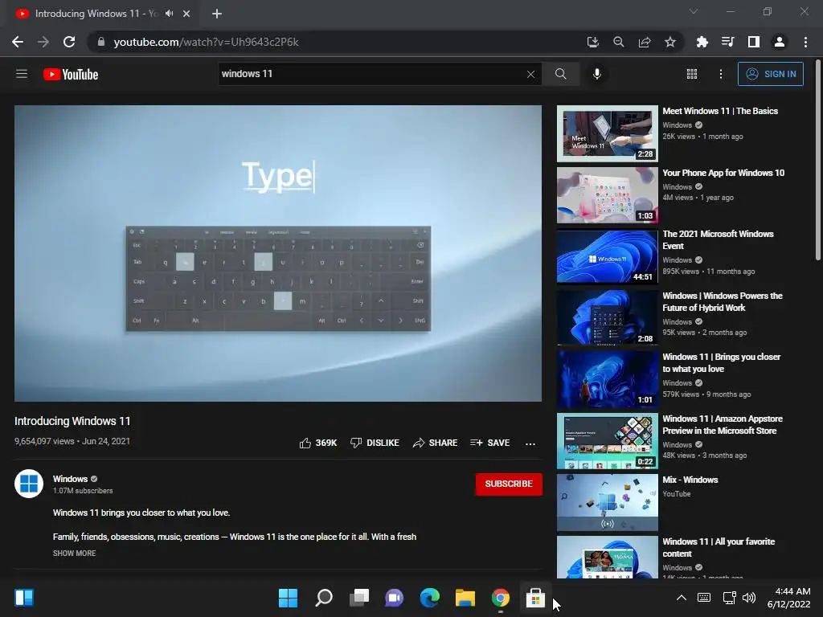The image size is (823, 617).
Task: Click the SIGN IN button
Action: 771,74
